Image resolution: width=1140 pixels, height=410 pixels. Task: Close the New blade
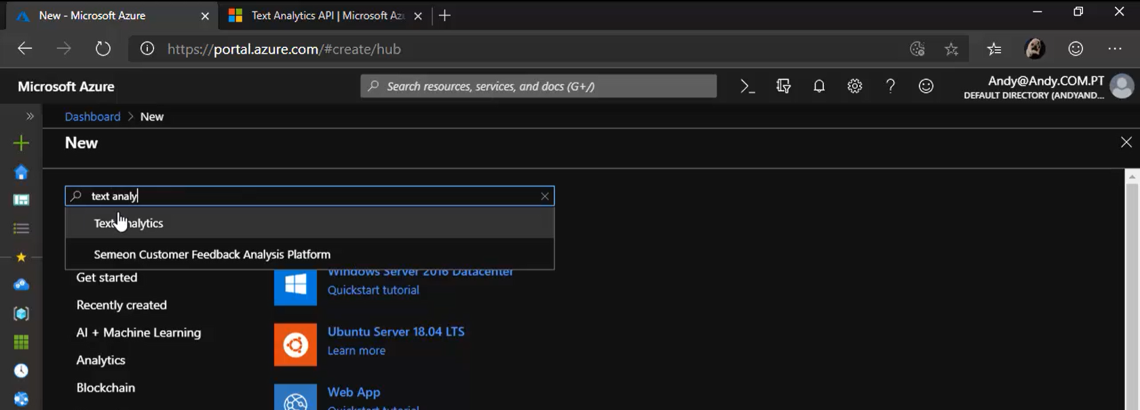point(1126,142)
